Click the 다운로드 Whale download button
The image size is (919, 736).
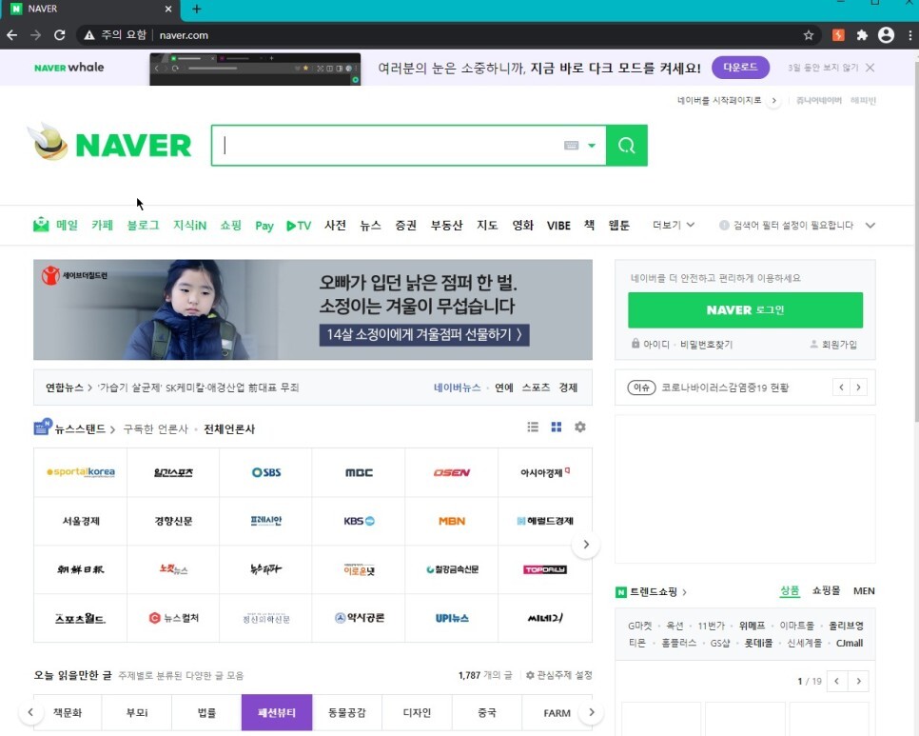click(740, 68)
